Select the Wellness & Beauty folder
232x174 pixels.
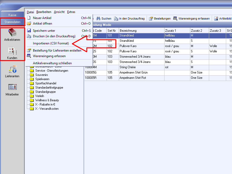(47, 100)
